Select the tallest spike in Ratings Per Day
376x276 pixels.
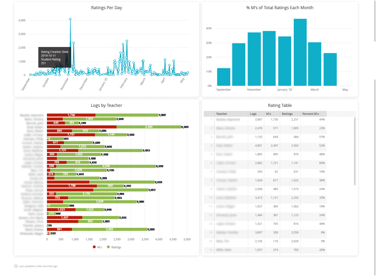tap(70, 19)
